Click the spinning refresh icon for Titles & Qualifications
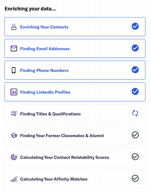 point(135,113)
